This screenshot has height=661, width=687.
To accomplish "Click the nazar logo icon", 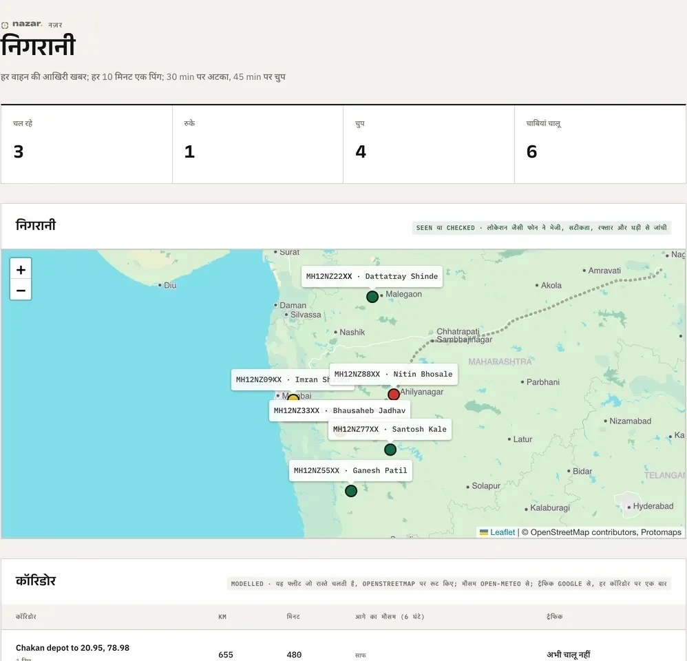I will pyautogui.click(x=5, y=25).
